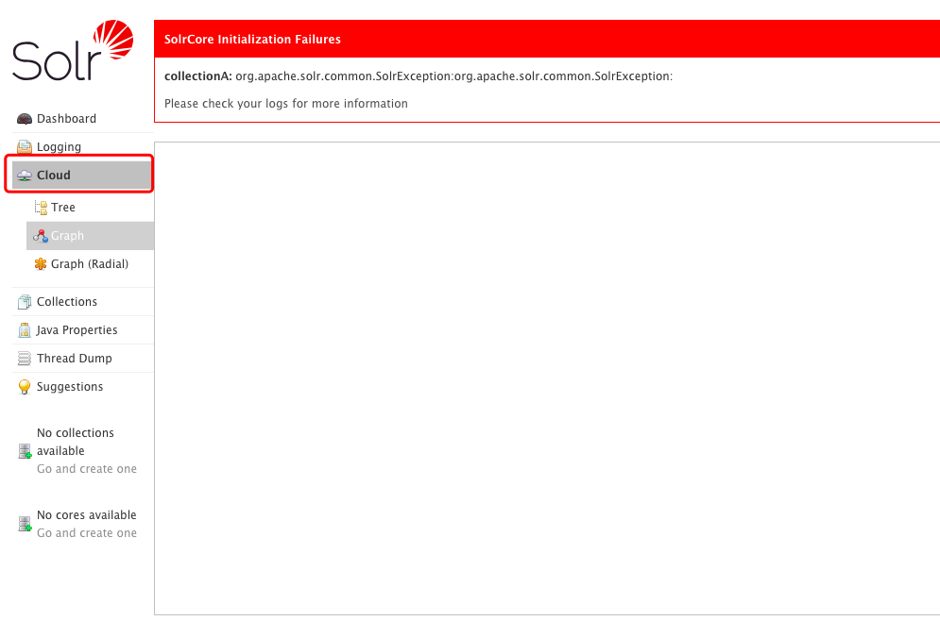Open the Dashboard menu item
Viewport: 940px width, 621px height.
click(83, 119)
